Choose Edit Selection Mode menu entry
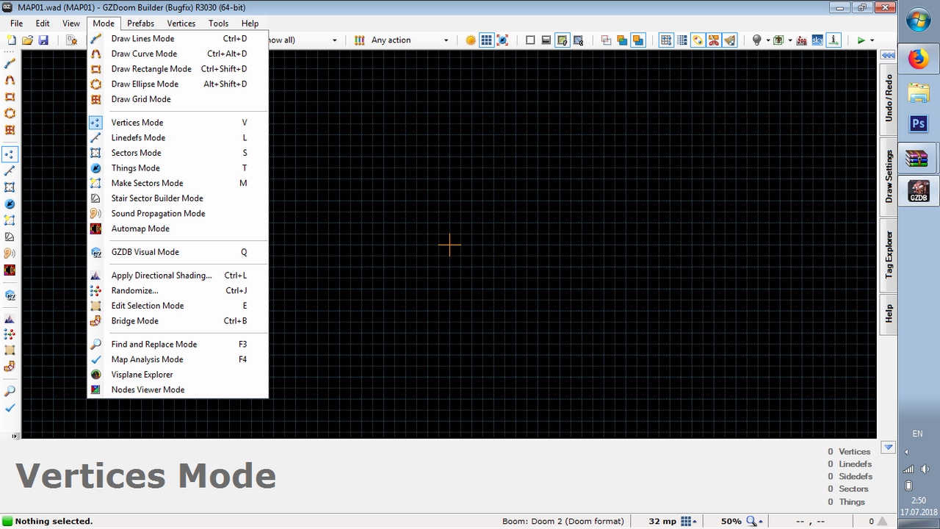 pyautogui.click(x=178, y=306)
